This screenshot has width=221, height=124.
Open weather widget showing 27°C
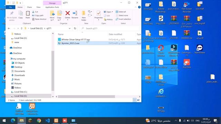[158, 121]
